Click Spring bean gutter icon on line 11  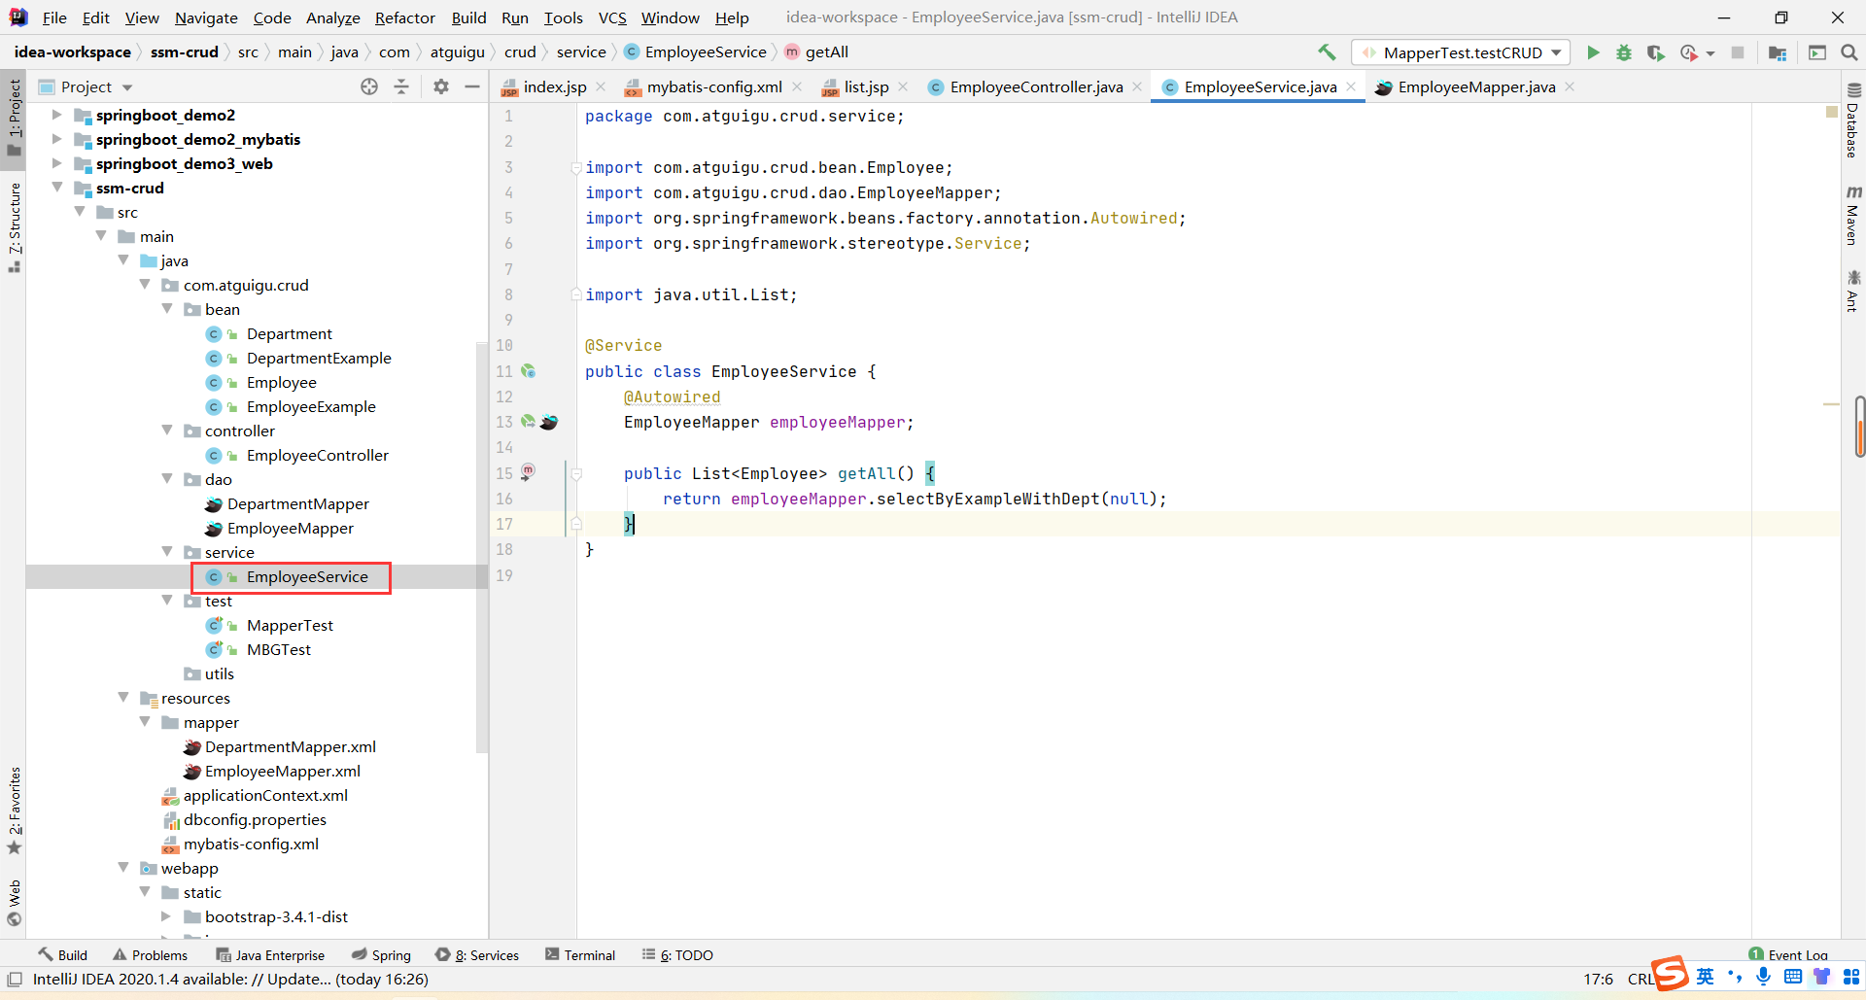tap(529, 371)
